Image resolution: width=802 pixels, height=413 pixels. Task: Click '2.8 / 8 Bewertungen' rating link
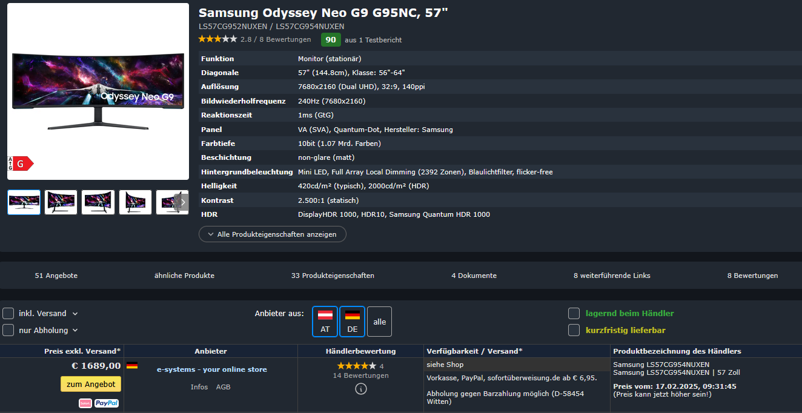coord(276,39)
